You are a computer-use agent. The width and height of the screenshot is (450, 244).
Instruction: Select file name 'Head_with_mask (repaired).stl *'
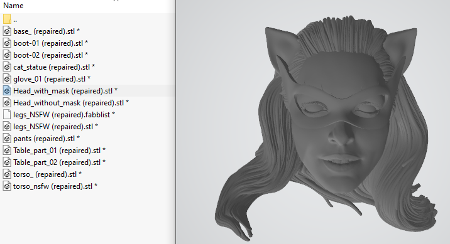click(65, 91)
